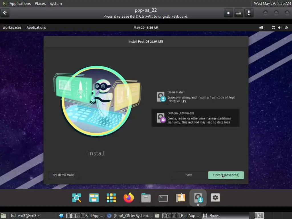
Task: Open Applications in Pop!_OS top bar
Action: click(x=36, y=28)
